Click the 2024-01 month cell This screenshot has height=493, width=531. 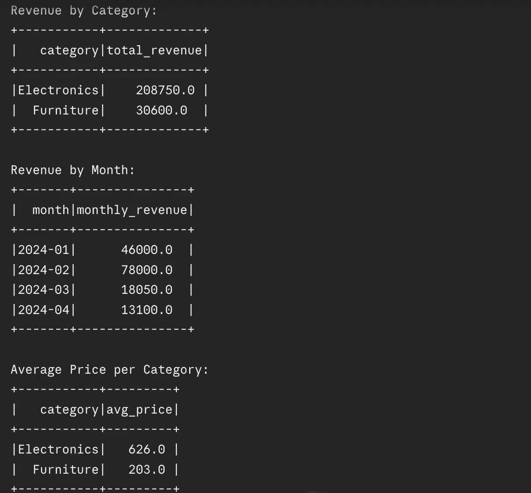click(x=43, y=250)
